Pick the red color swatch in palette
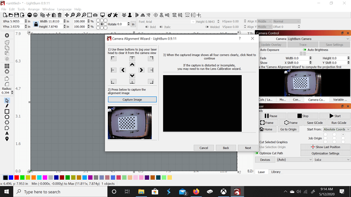Image resolution: width=351 pixels, height=197 pixels. coord(17,178)
